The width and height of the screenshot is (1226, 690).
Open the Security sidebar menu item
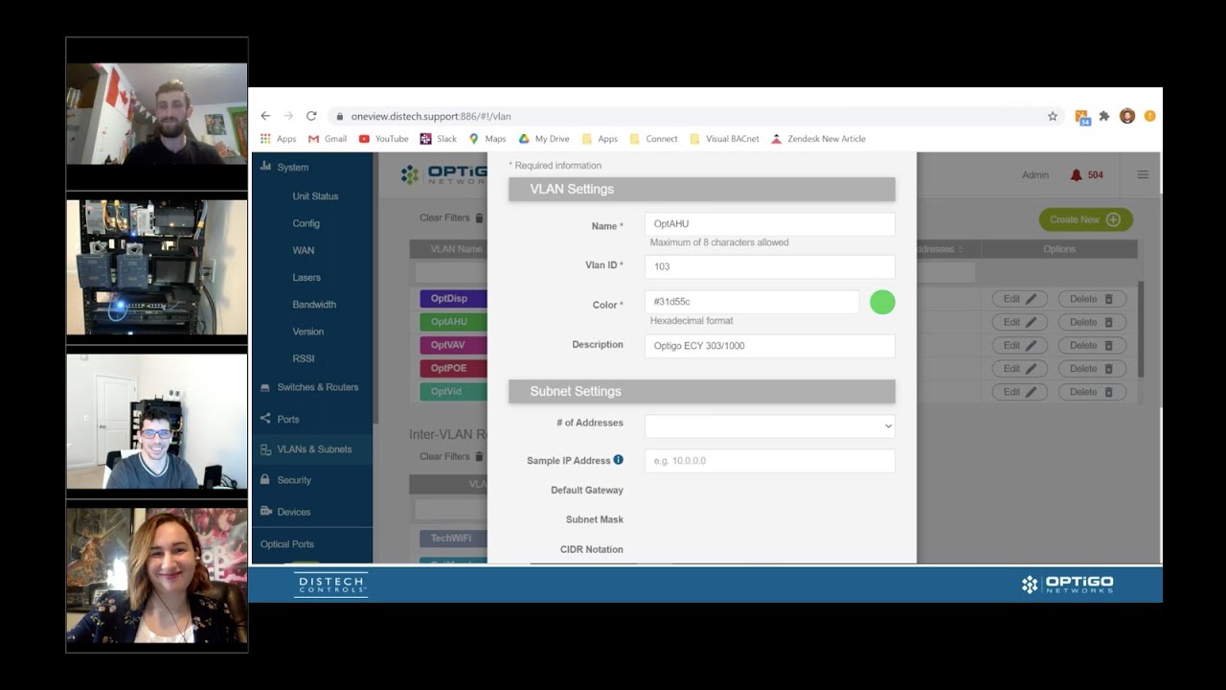pyautogui.click(x=294, y=480)
